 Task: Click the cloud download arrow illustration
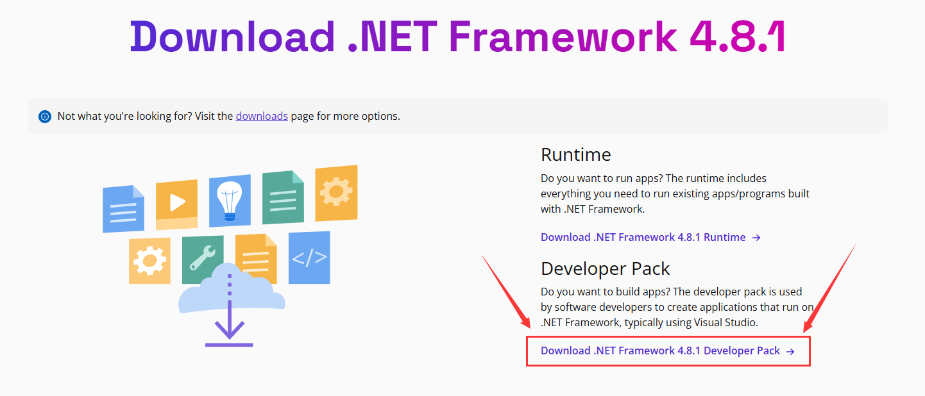tap(230, 305)
